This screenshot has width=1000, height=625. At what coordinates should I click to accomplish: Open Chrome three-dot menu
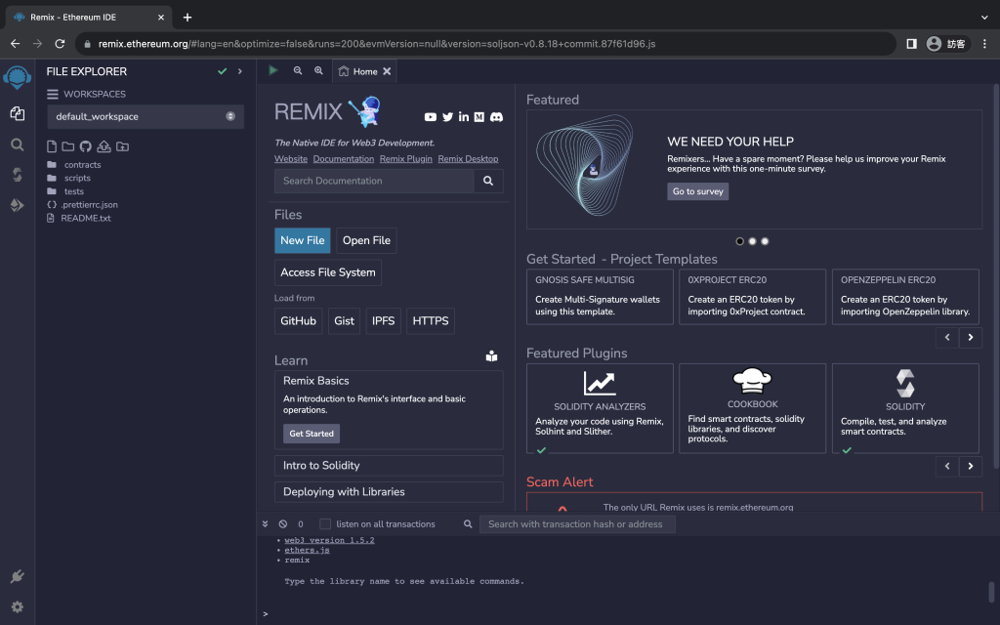tap(984, 44)
